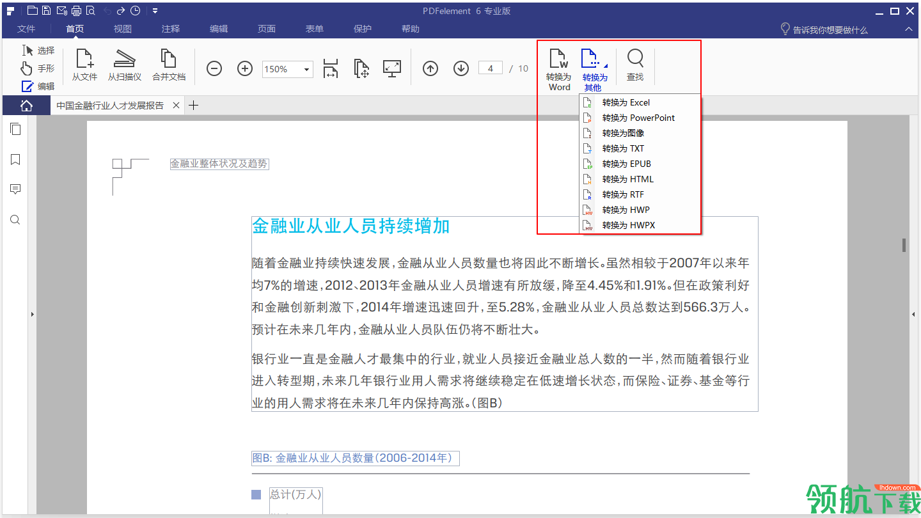Click the 查找 search icon
This screenshot has height=518, width=921.
[635, 65]
